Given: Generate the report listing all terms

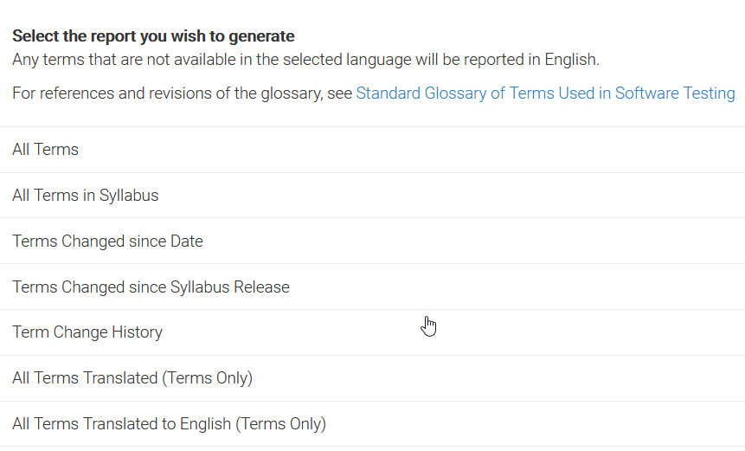Looking at the screenshot, I should [372, 150].
